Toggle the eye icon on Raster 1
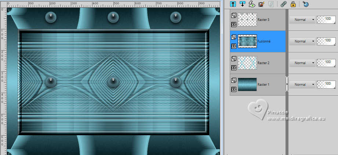This screenshot has width=338, height=155. click(x=234, y=89)
